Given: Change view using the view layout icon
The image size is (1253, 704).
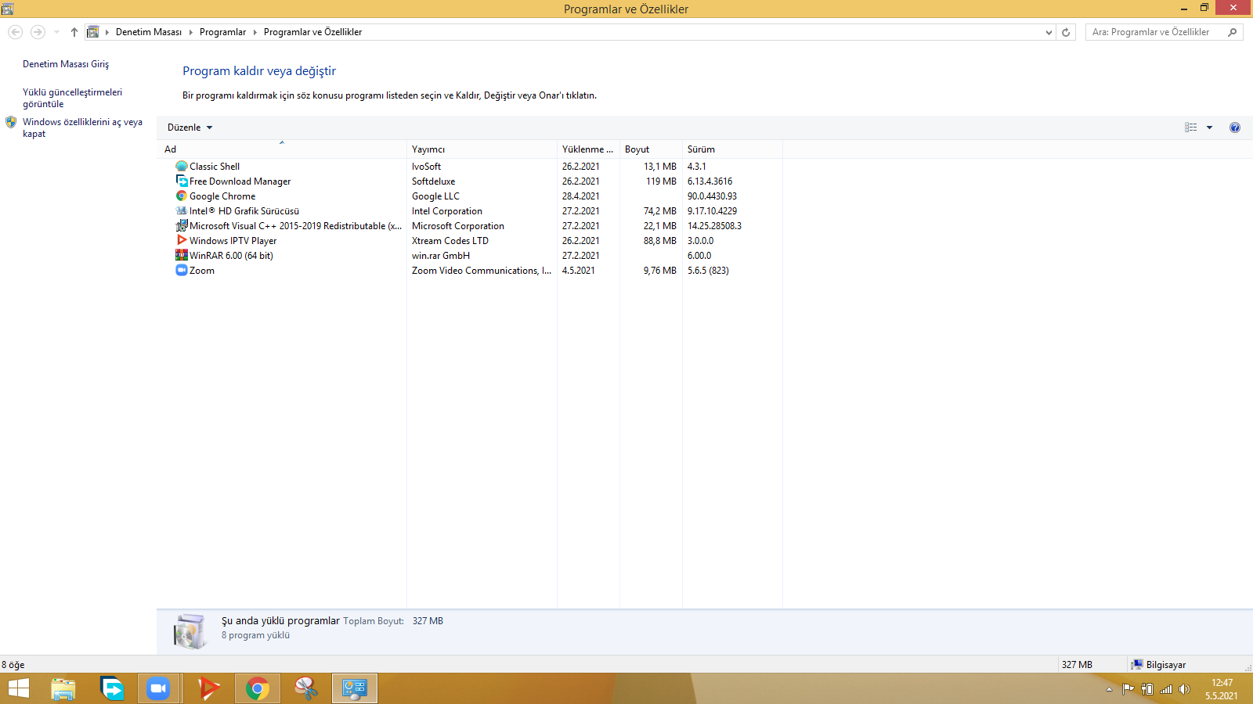Looking at the screenshot, I should pos(1191,128).
